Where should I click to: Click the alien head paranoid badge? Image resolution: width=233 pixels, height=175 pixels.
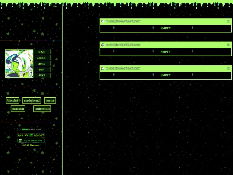tap(31, 140)
